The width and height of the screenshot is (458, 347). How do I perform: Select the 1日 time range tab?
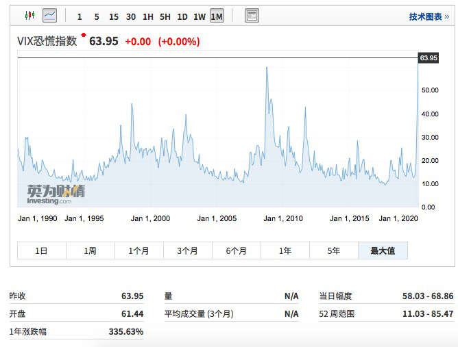pos(41,251)
